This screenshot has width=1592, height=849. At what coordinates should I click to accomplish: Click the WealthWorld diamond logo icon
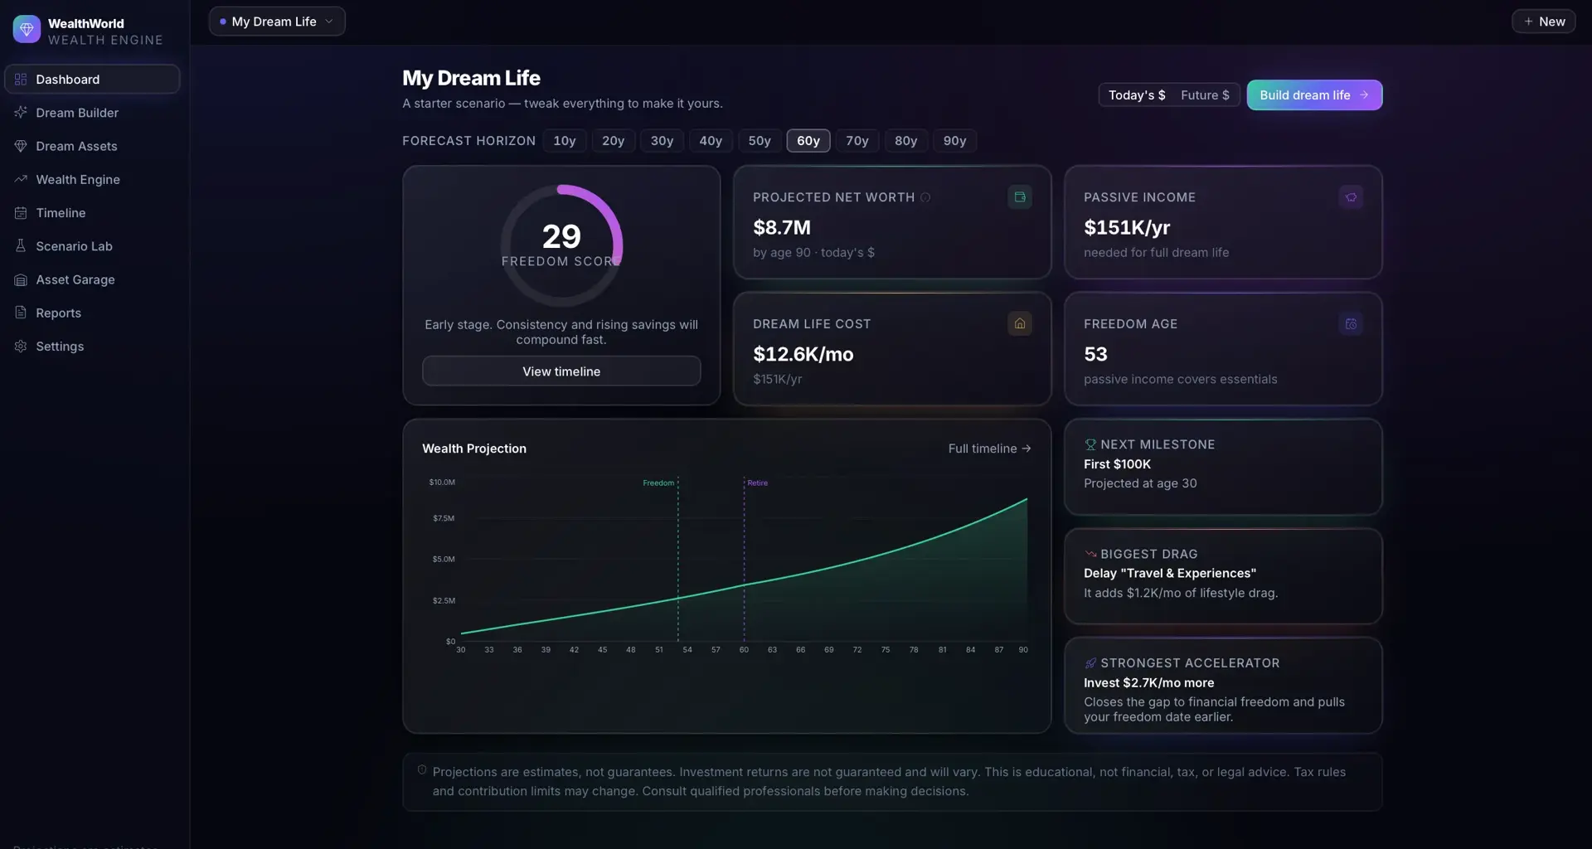coord(27,29)
